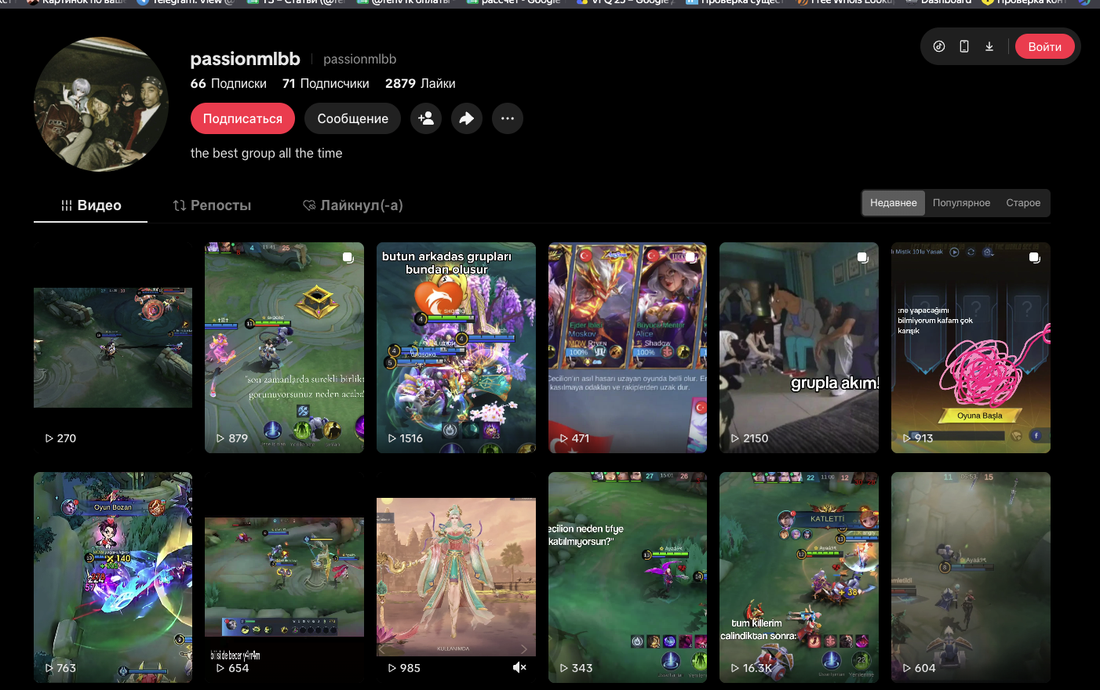Sort videos by Старое
The image size is (1100, 690).
point(1023,203)
